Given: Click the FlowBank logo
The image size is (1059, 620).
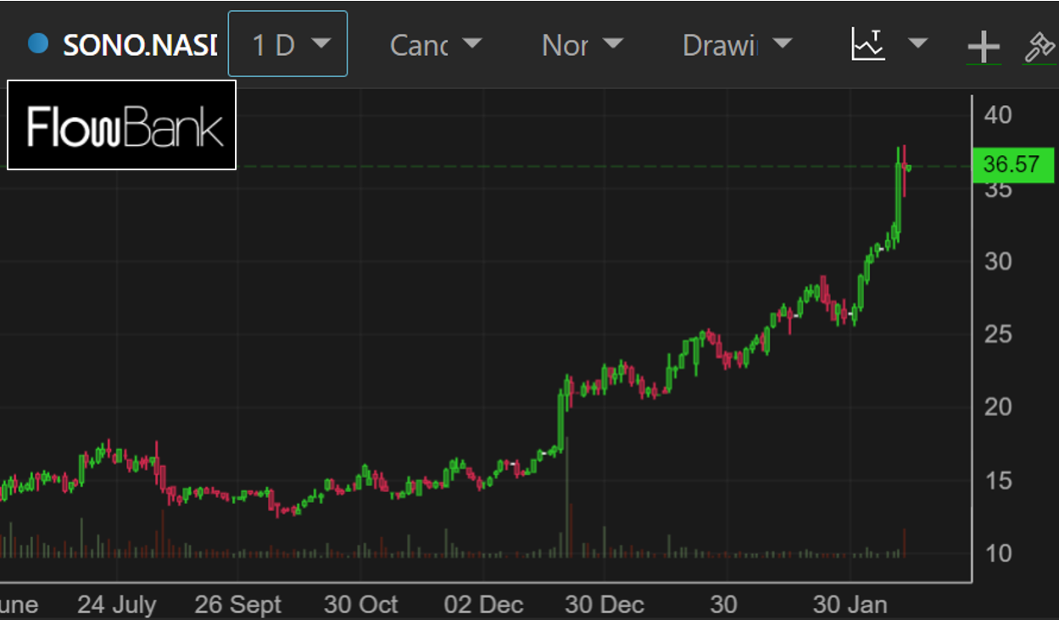Looking at the screenshot, I should pos(122,125).
